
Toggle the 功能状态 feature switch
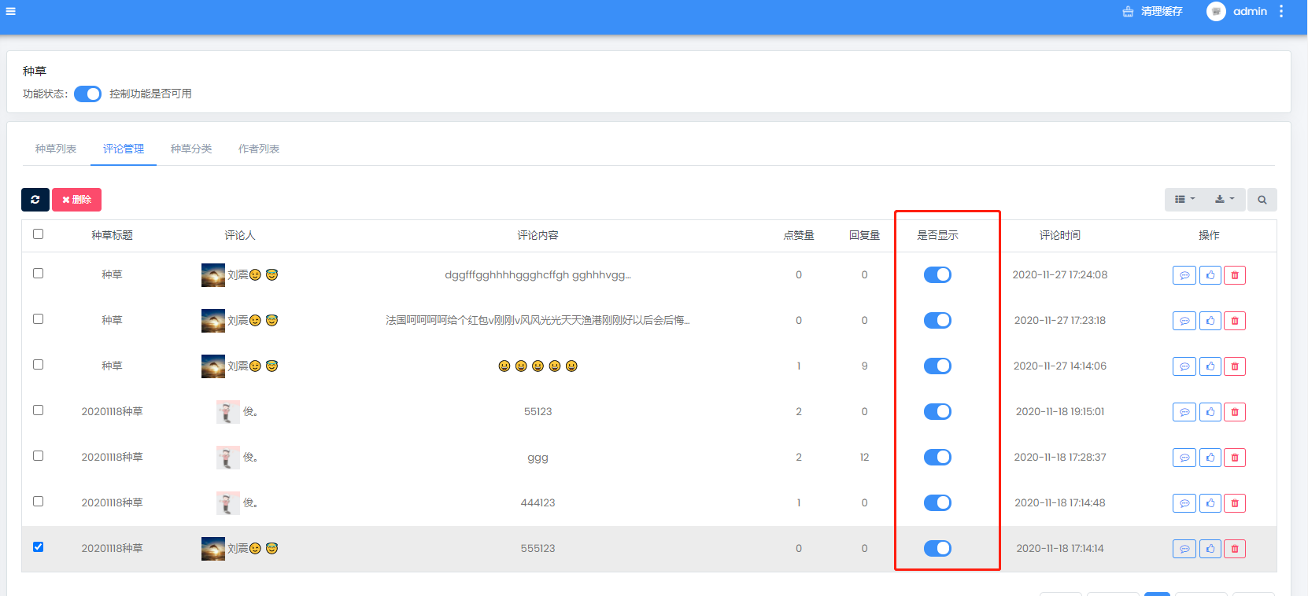[87, 94]
